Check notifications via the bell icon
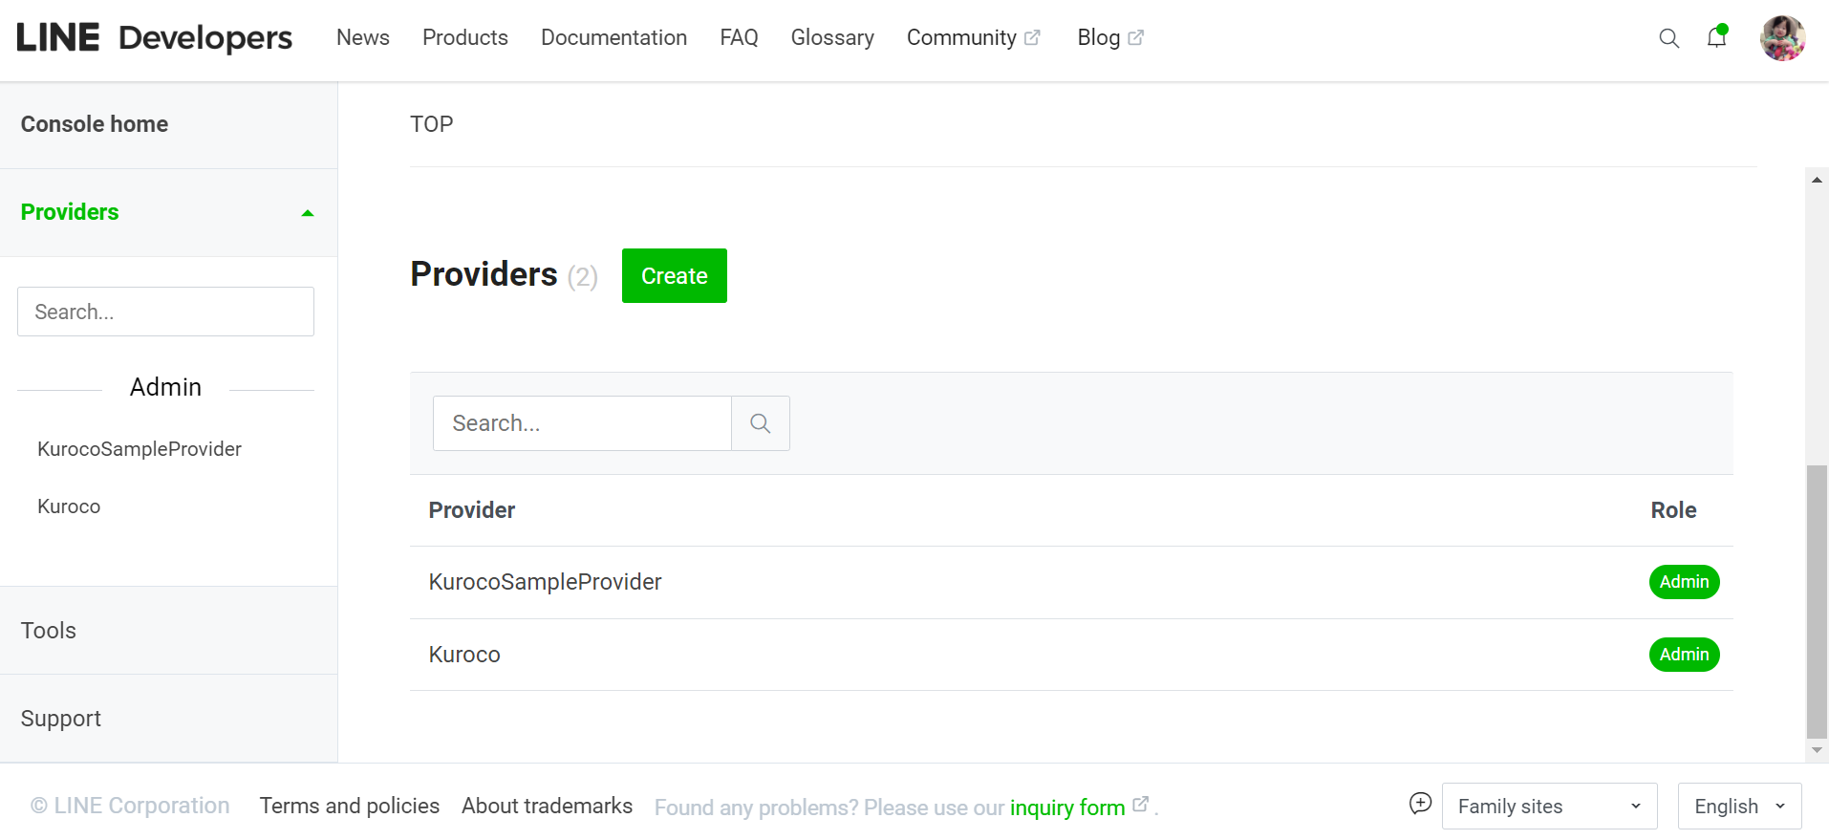Image resolution: width=1829 pixels, height=840 pixels. (1716, 38)
